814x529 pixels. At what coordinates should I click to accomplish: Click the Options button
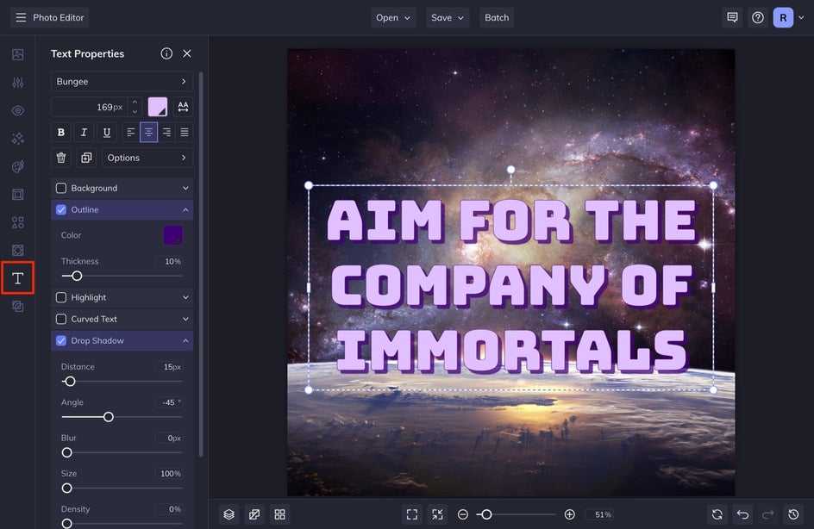click(x=147, y=158)
